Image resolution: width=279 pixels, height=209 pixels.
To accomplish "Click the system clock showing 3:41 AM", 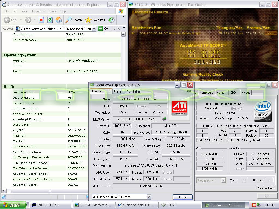I will [269, 205].
